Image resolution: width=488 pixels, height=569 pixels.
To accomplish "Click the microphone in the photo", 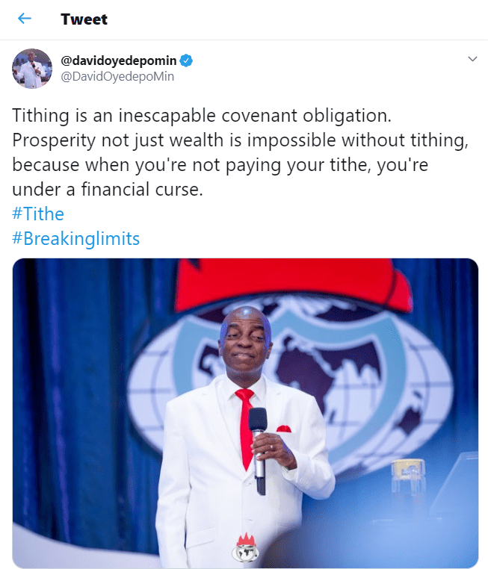I will coord(259,451).
